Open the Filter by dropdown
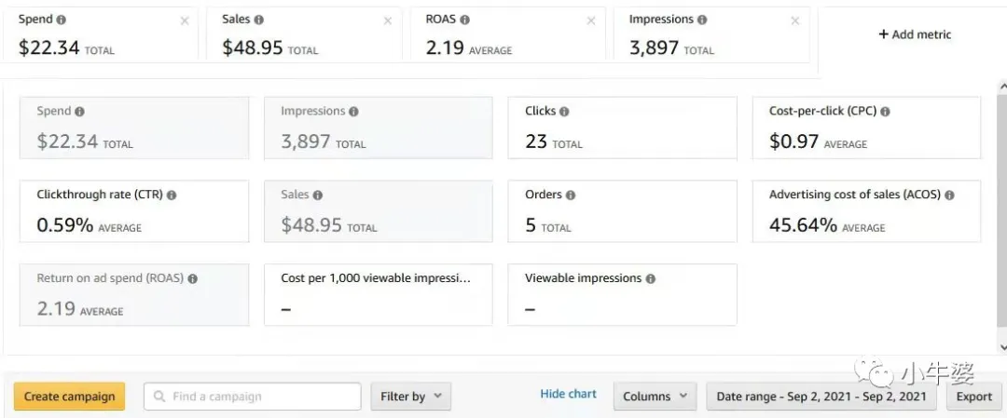 pyautogui.click(x=410, y=397)
